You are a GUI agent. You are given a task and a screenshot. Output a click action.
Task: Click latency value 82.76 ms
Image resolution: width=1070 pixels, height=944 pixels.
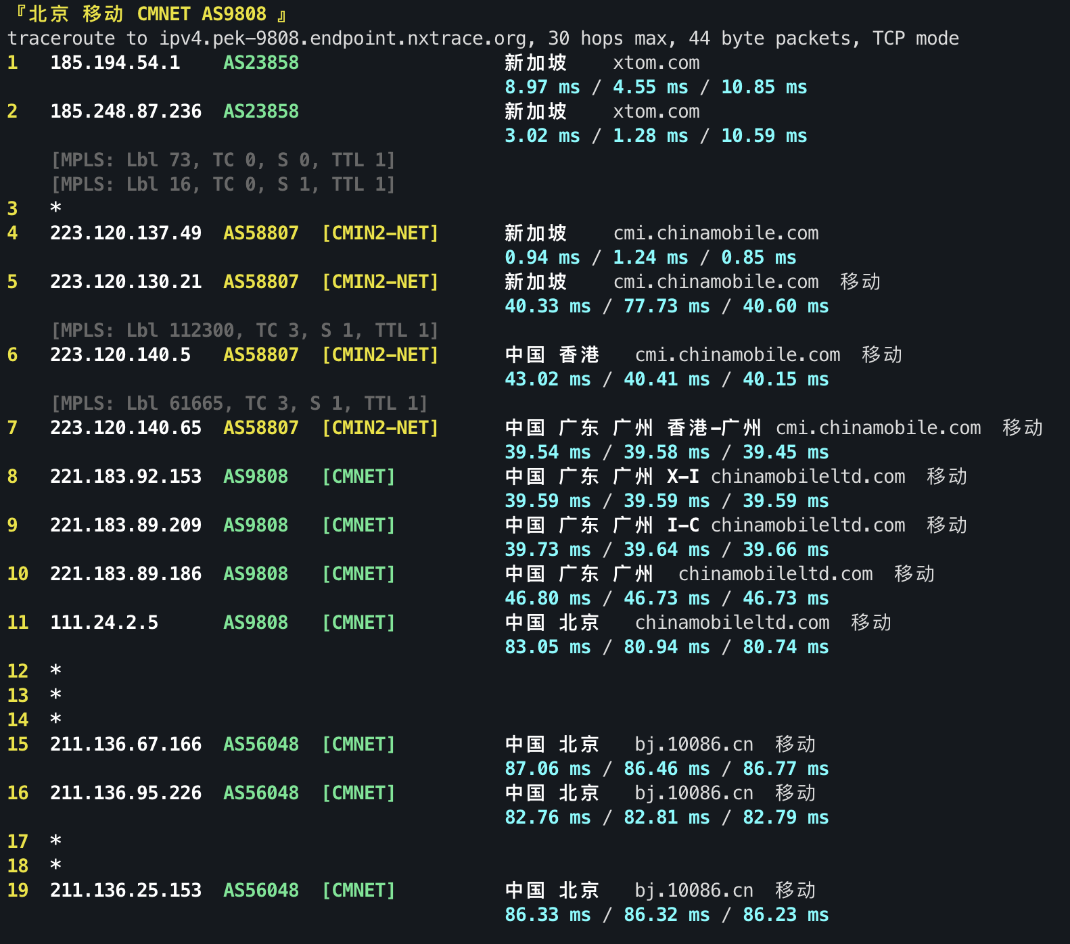tap(548, 818)
